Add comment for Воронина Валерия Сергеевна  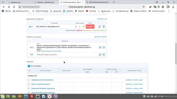(134, 89)
